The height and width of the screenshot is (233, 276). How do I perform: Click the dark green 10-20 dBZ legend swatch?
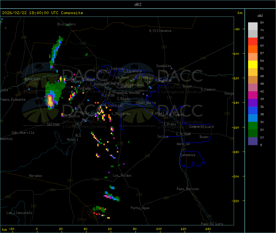coord(253,133)
